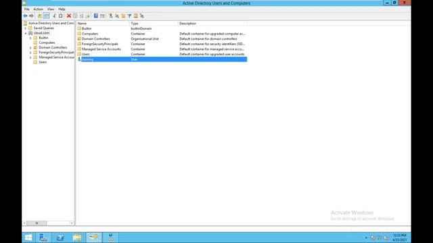Create a new organizational unit via toolbar icon
Image resolution: width=433 pixels, height=243 pixels.
pos(123,16)
